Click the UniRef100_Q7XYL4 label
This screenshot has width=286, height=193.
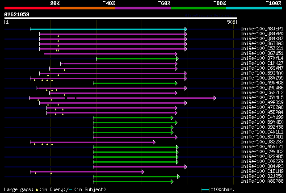click(x=262, y=59)
